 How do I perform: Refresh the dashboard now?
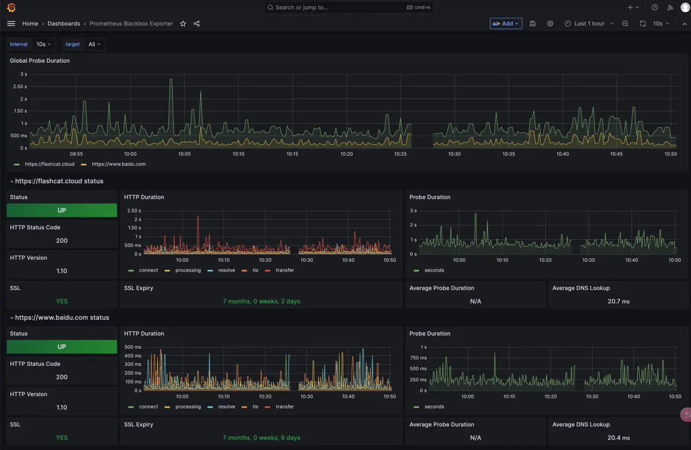643,24
